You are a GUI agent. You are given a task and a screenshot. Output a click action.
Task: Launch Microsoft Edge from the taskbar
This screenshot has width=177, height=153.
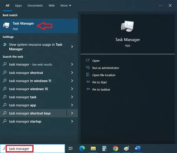82,149
